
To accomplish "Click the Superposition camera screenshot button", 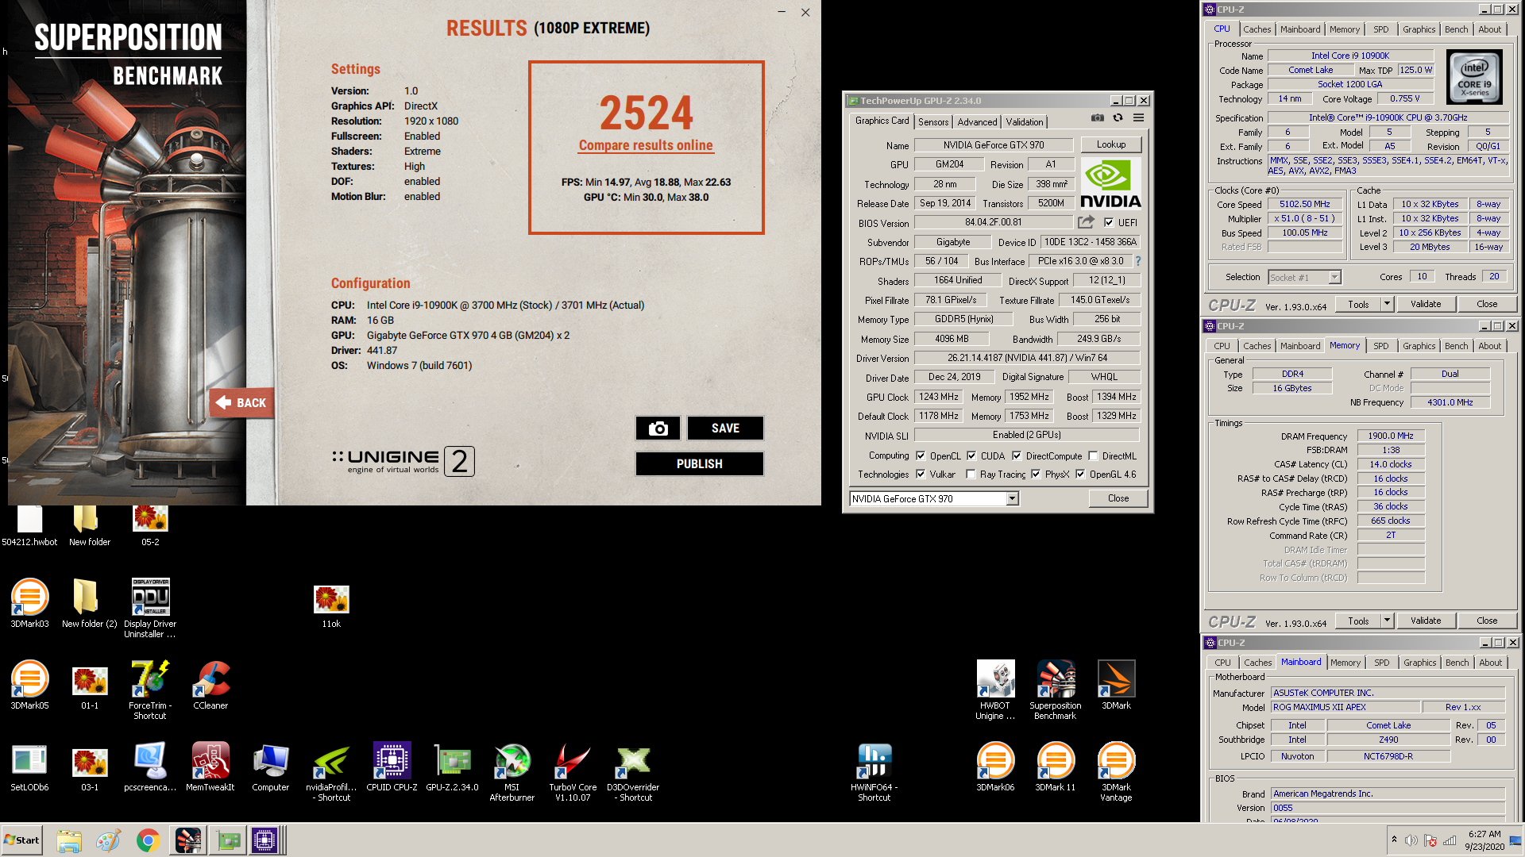I will point(658,428).
